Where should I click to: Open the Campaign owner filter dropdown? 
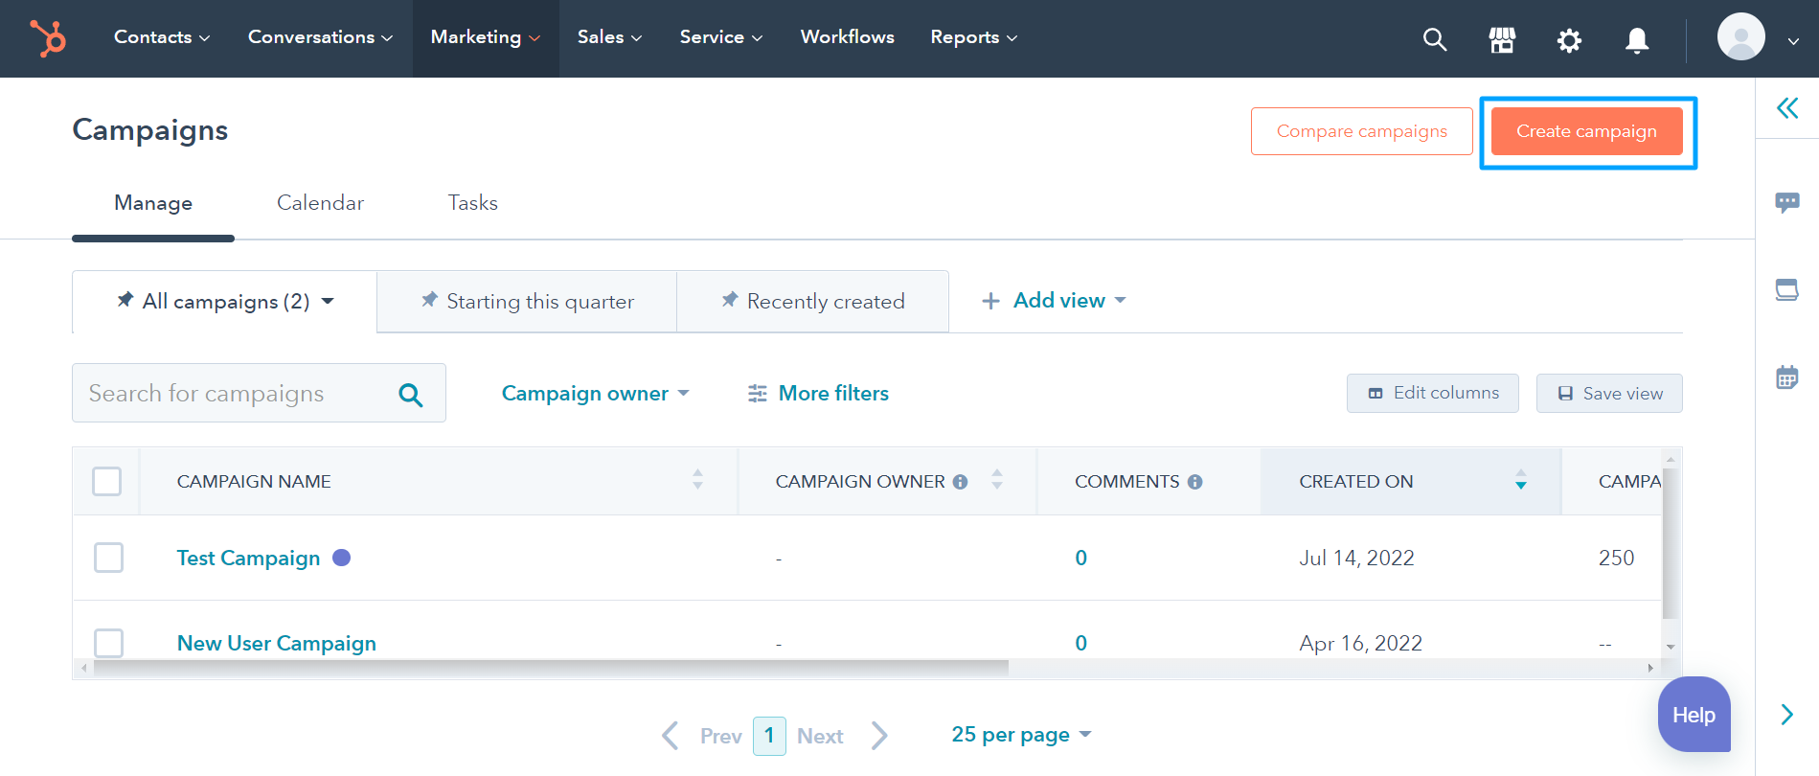(596, 394)
